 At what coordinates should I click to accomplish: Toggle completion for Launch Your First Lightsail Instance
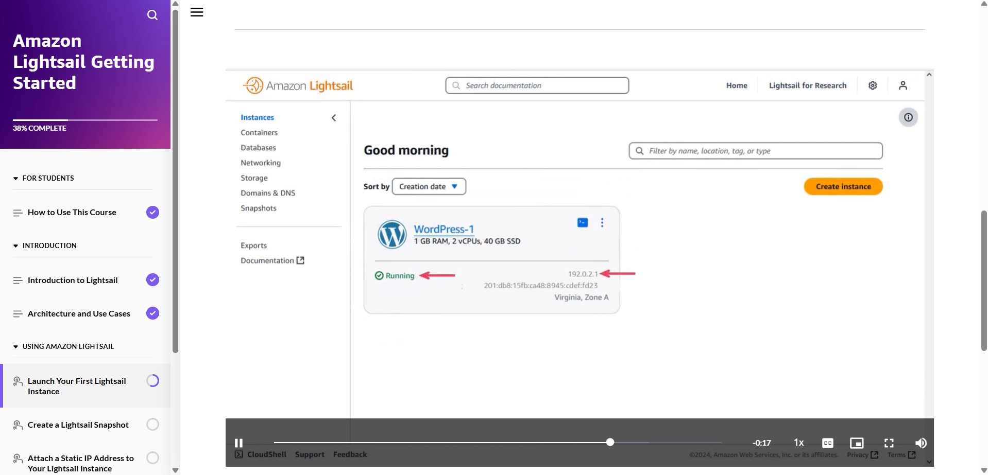pyautogui.click(x=152, y=380)
